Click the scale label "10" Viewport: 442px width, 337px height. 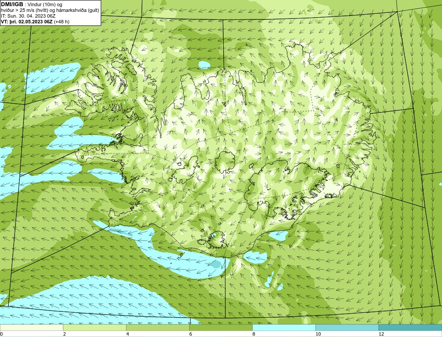(x=318, y=334)
